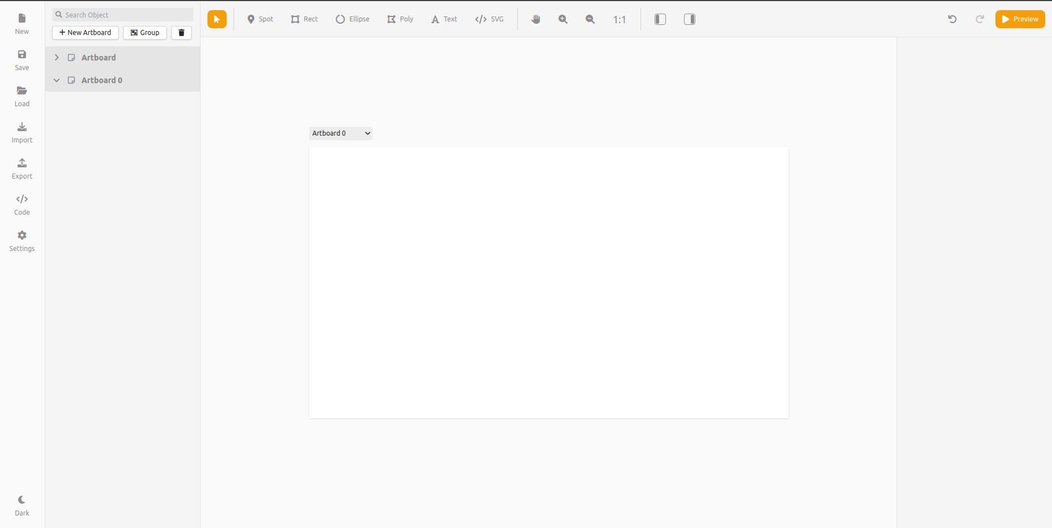This screenshot has width=1052, height=528.
Task: Toggle the right sidebar panel
Action: pos(690,19)
